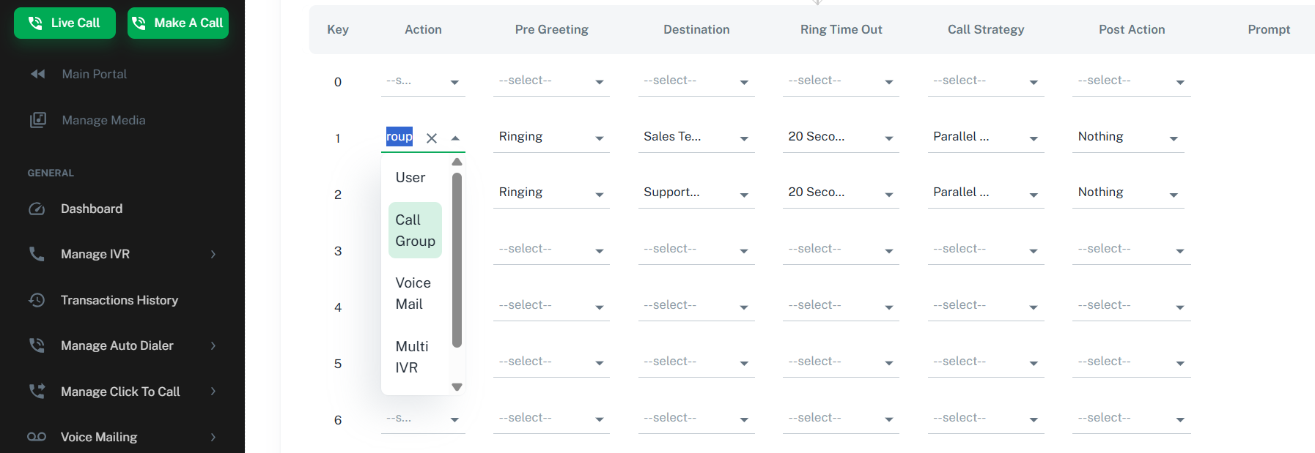Select Call Group in the action list
Screen dimensions: 1315x453
point(415,231)
